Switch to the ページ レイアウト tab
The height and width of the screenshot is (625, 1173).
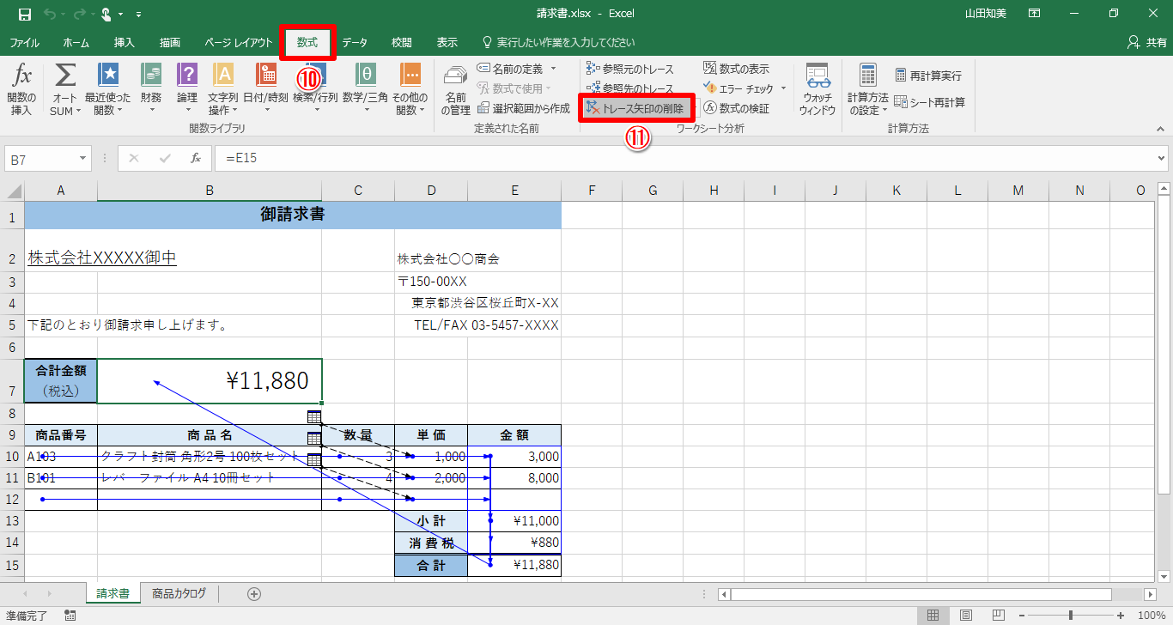239,42
